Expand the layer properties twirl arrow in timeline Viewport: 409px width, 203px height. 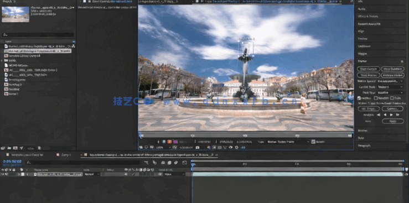[x=19, y=174]
